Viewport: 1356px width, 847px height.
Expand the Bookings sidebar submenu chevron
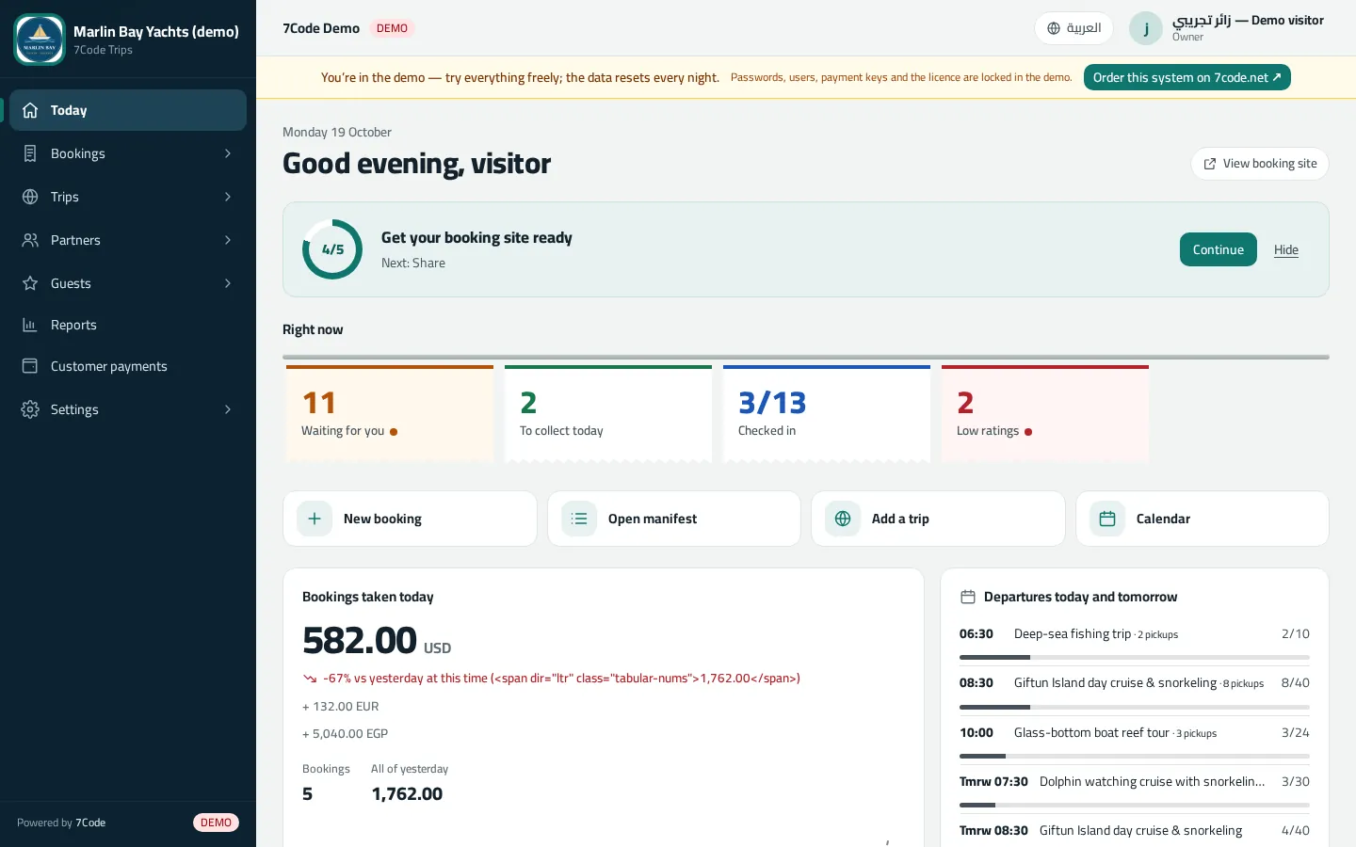pos(228,153)
